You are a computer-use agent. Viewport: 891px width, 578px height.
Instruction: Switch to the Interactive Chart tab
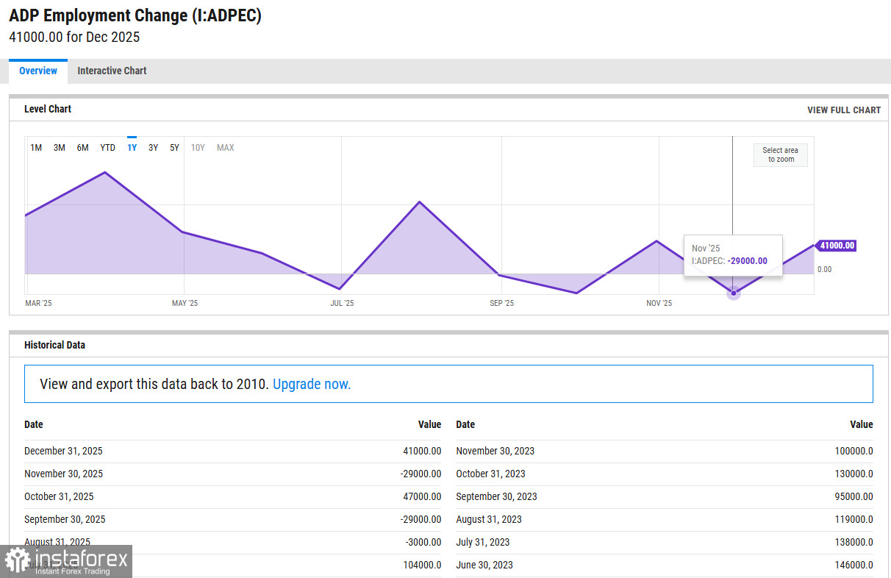click(x=112, y=71)
